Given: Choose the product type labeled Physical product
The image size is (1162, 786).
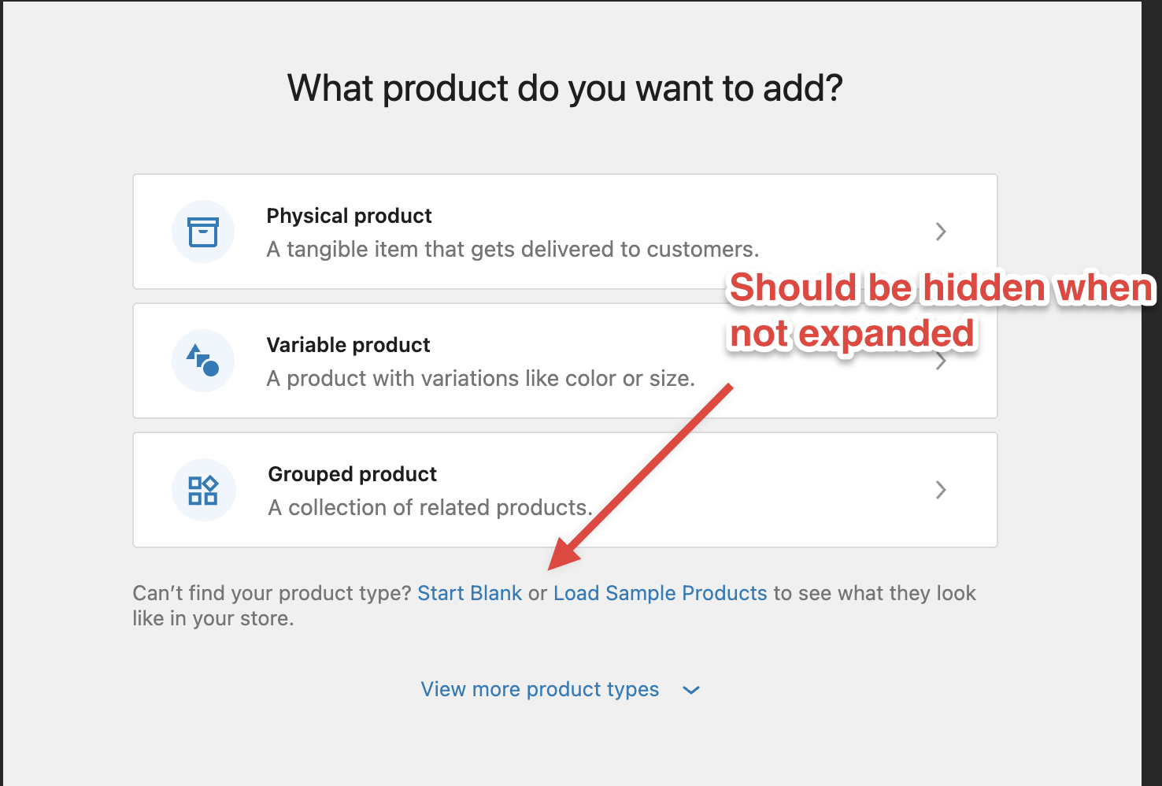Looking at the screenshot, I should click(349, 215).
